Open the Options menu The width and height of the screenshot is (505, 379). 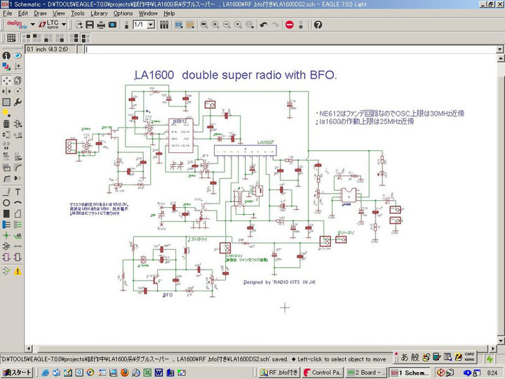123,13
